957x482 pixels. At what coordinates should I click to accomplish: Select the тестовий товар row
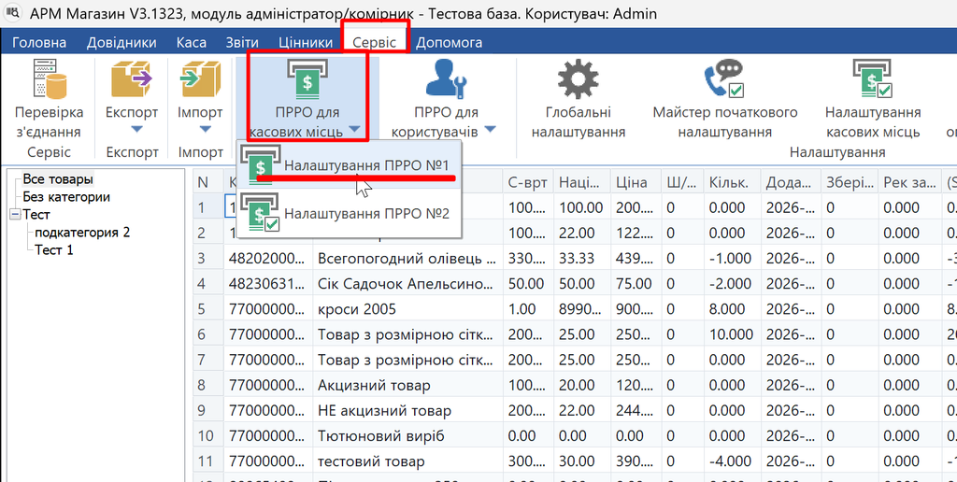(x=575, y=461)
